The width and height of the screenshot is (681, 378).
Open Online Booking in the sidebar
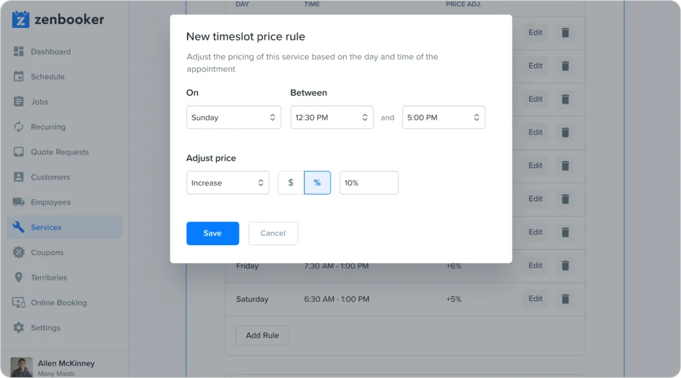click(x=65, y=302)
